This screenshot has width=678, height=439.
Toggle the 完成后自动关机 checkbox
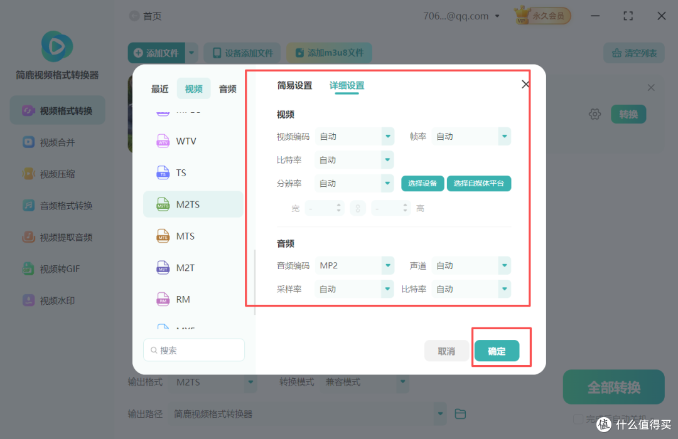click(x=578, y=419)
